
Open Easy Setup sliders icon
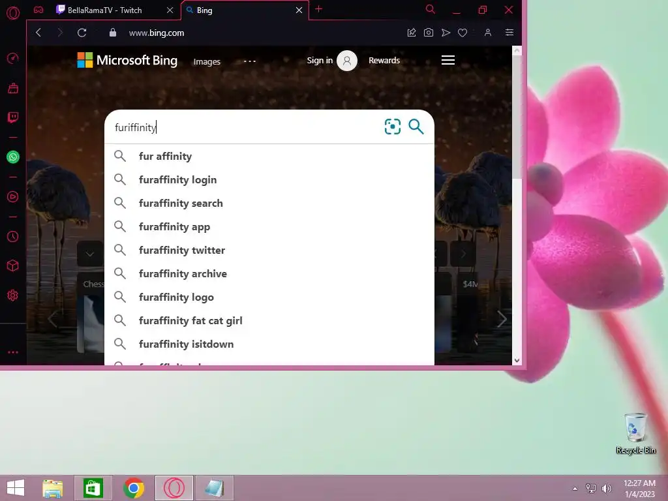509,33
